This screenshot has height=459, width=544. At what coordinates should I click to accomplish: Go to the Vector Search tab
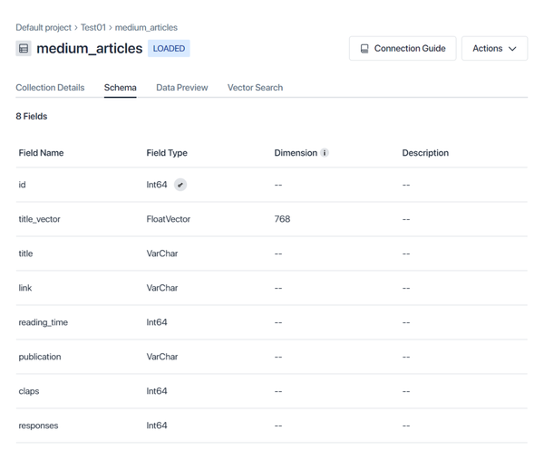tap(255, 88)
